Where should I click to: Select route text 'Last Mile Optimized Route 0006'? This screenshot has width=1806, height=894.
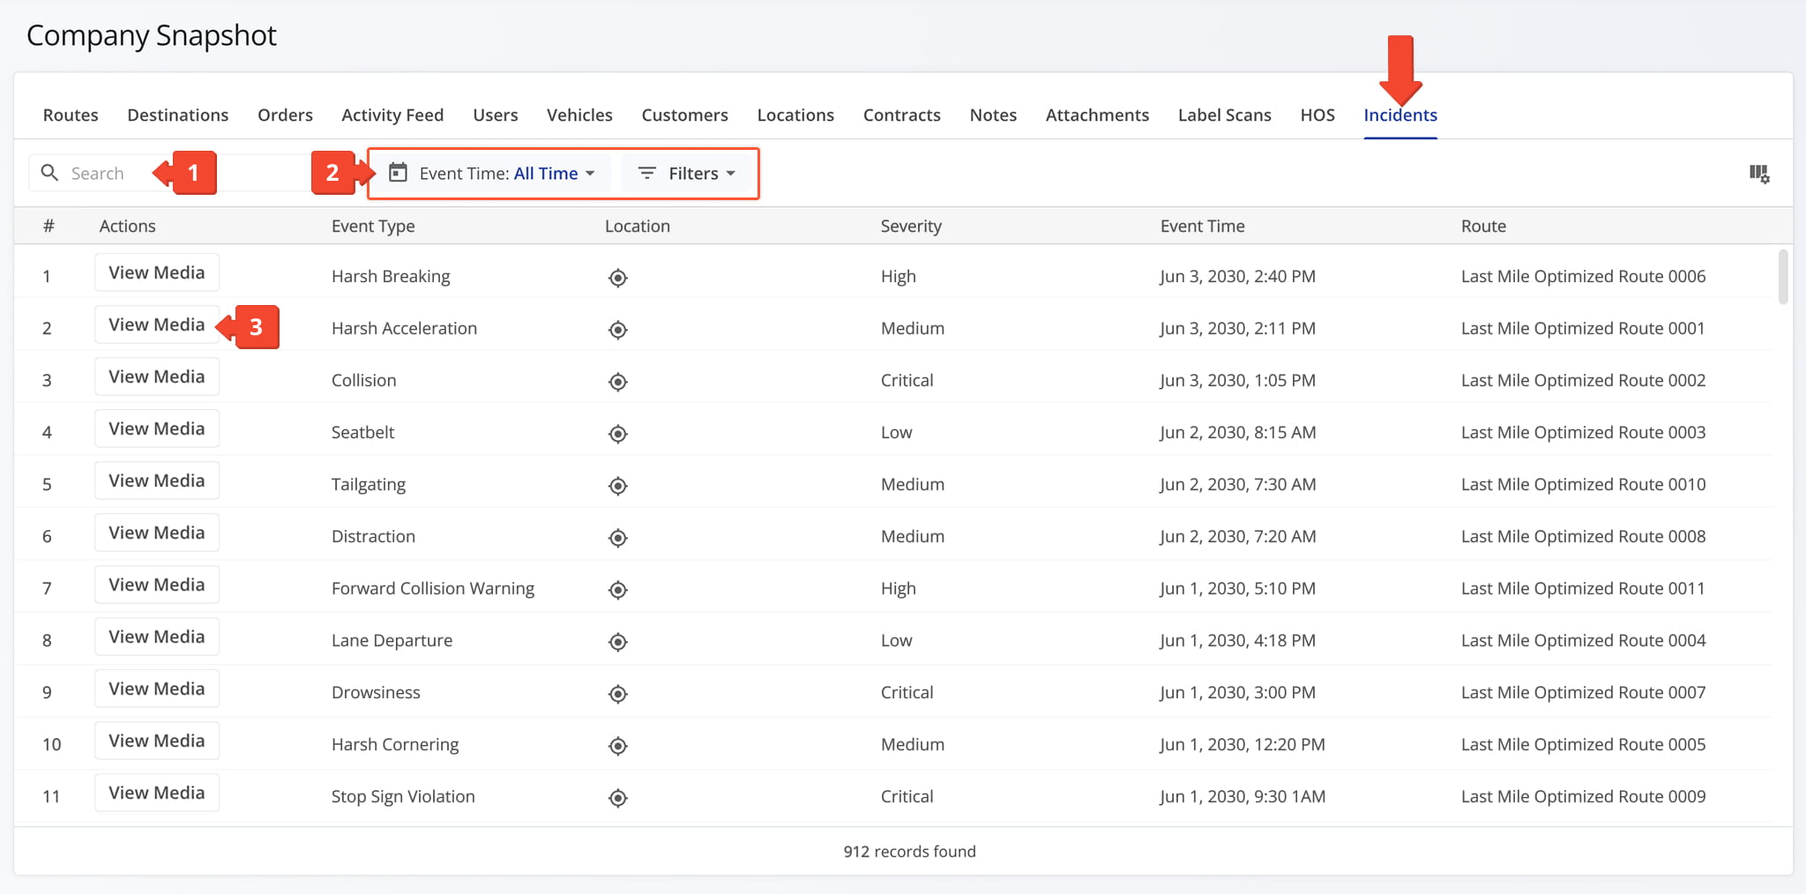click(x=1583, y=276)
